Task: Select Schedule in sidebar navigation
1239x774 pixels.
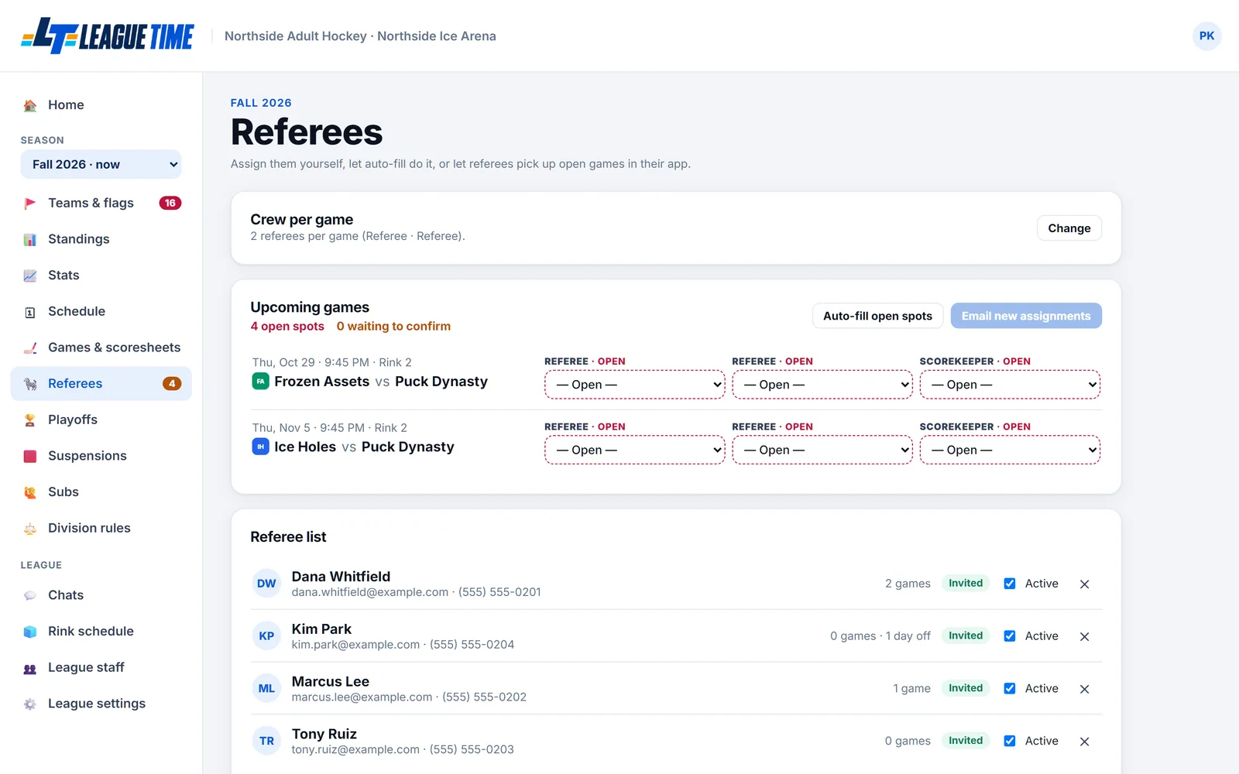Action: coord(101,311)
